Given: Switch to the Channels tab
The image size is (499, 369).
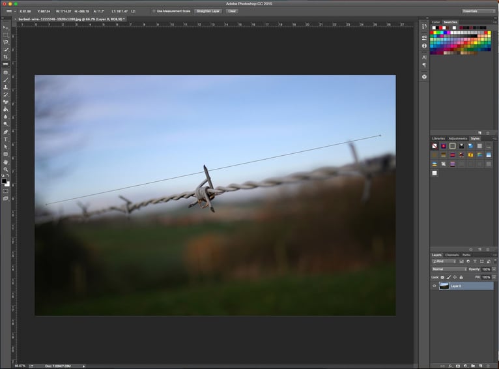Looking at the screenshot, I should [452, 256].
